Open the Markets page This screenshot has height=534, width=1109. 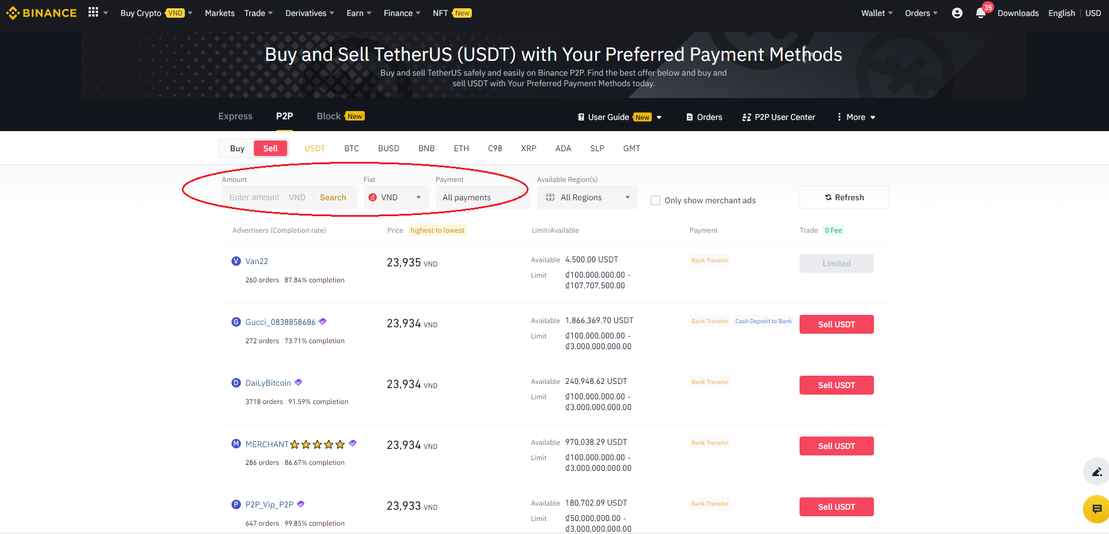pos(220,13)
